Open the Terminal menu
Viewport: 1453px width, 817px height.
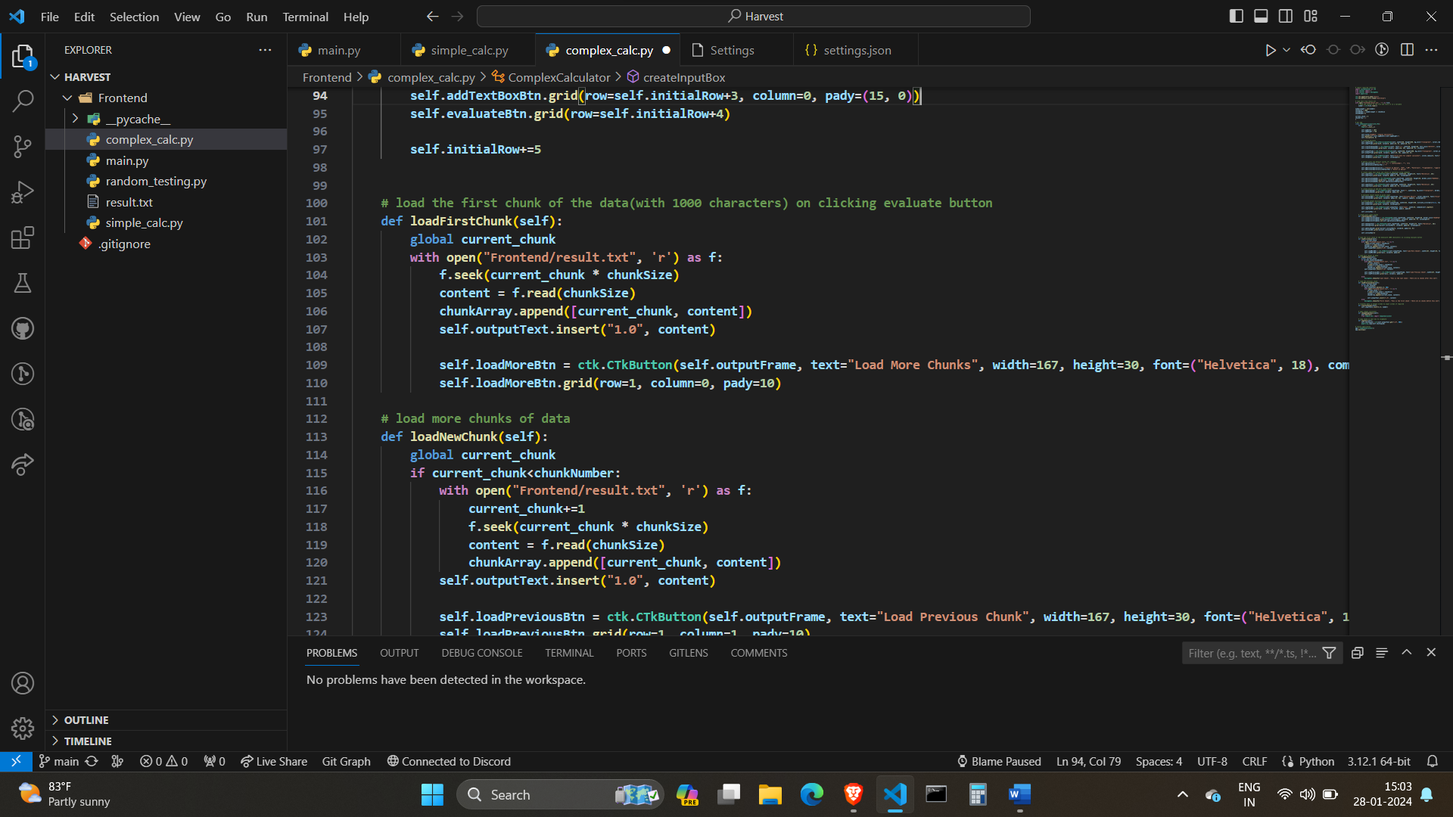[305, 17]
